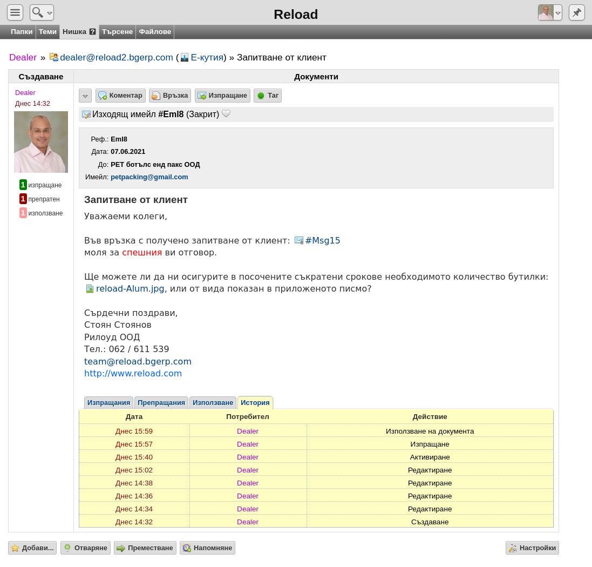The width and height of the screenshot is (592, 567).
Task: Click the Dealer profile photo thumbnail
Action: coord(41,142)
